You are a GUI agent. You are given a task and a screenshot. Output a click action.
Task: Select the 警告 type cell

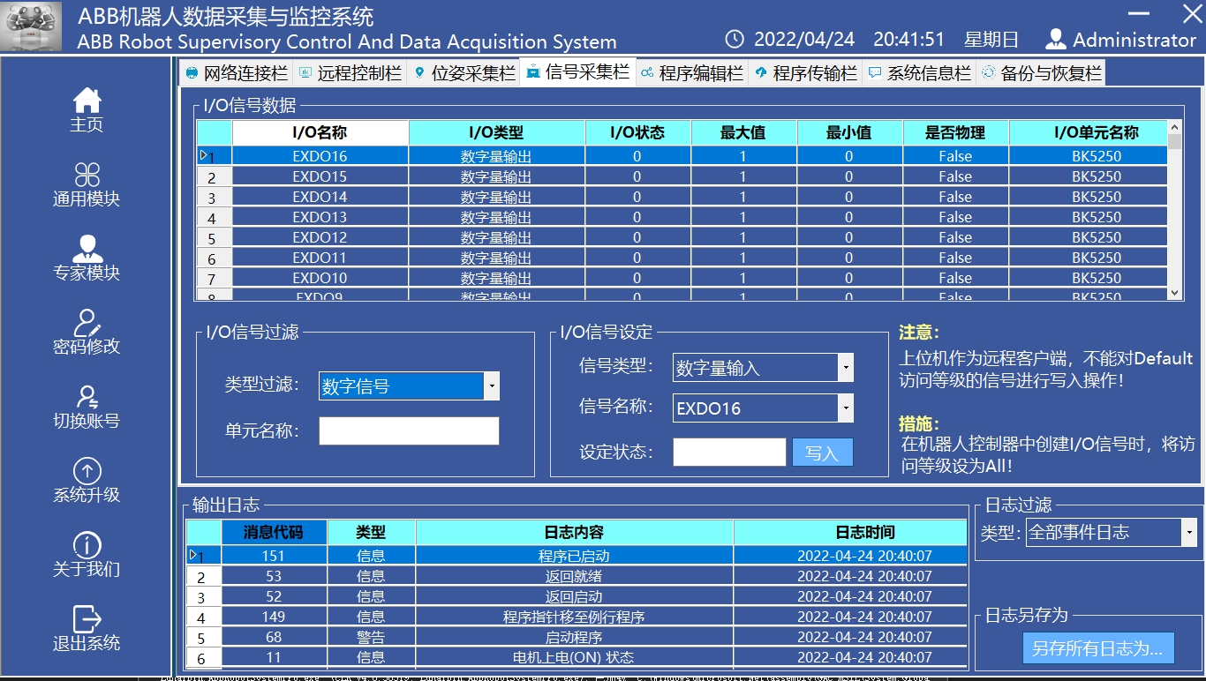click(371, 637)
